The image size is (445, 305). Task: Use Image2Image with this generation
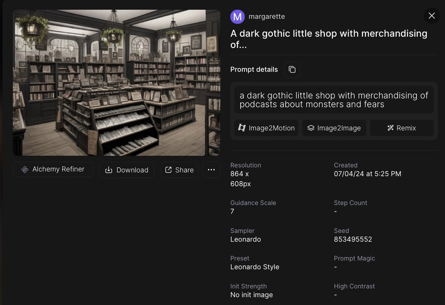[334, 128]
